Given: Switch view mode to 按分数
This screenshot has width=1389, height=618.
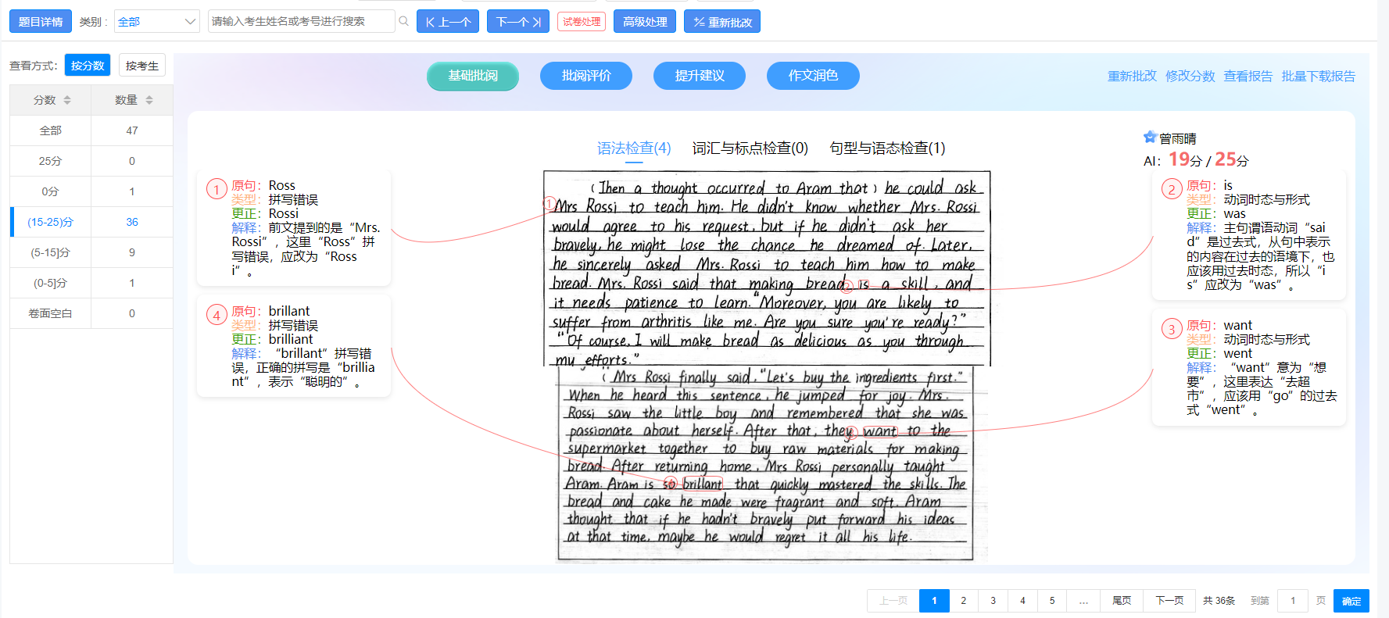Looking at the screenshot, I should tap(88, 66).
